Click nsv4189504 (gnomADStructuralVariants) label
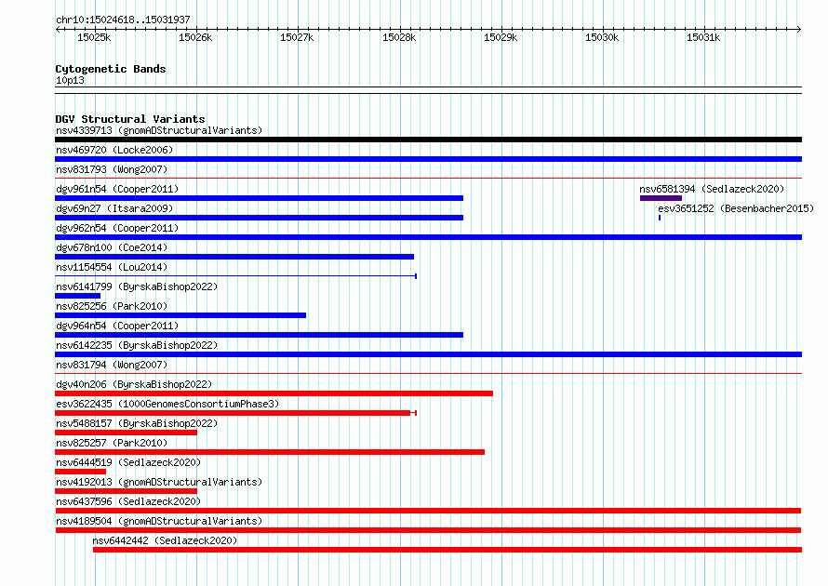Image resolution: width=828 pixels, height=586 pixels. (159, 521)
